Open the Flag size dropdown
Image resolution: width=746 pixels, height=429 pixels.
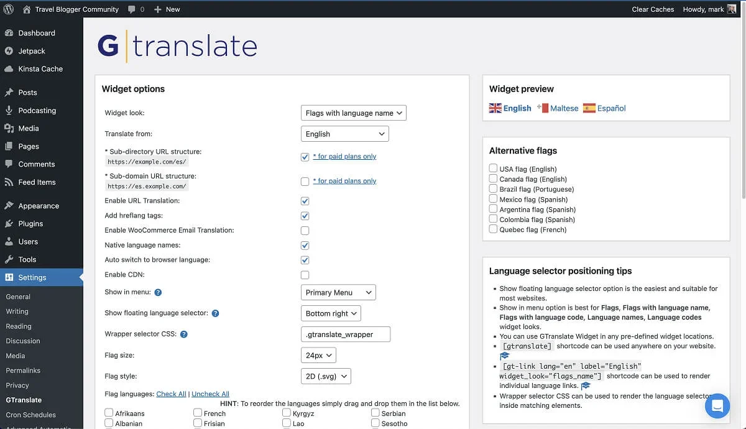pyautogui.click(x=318, y=355)
